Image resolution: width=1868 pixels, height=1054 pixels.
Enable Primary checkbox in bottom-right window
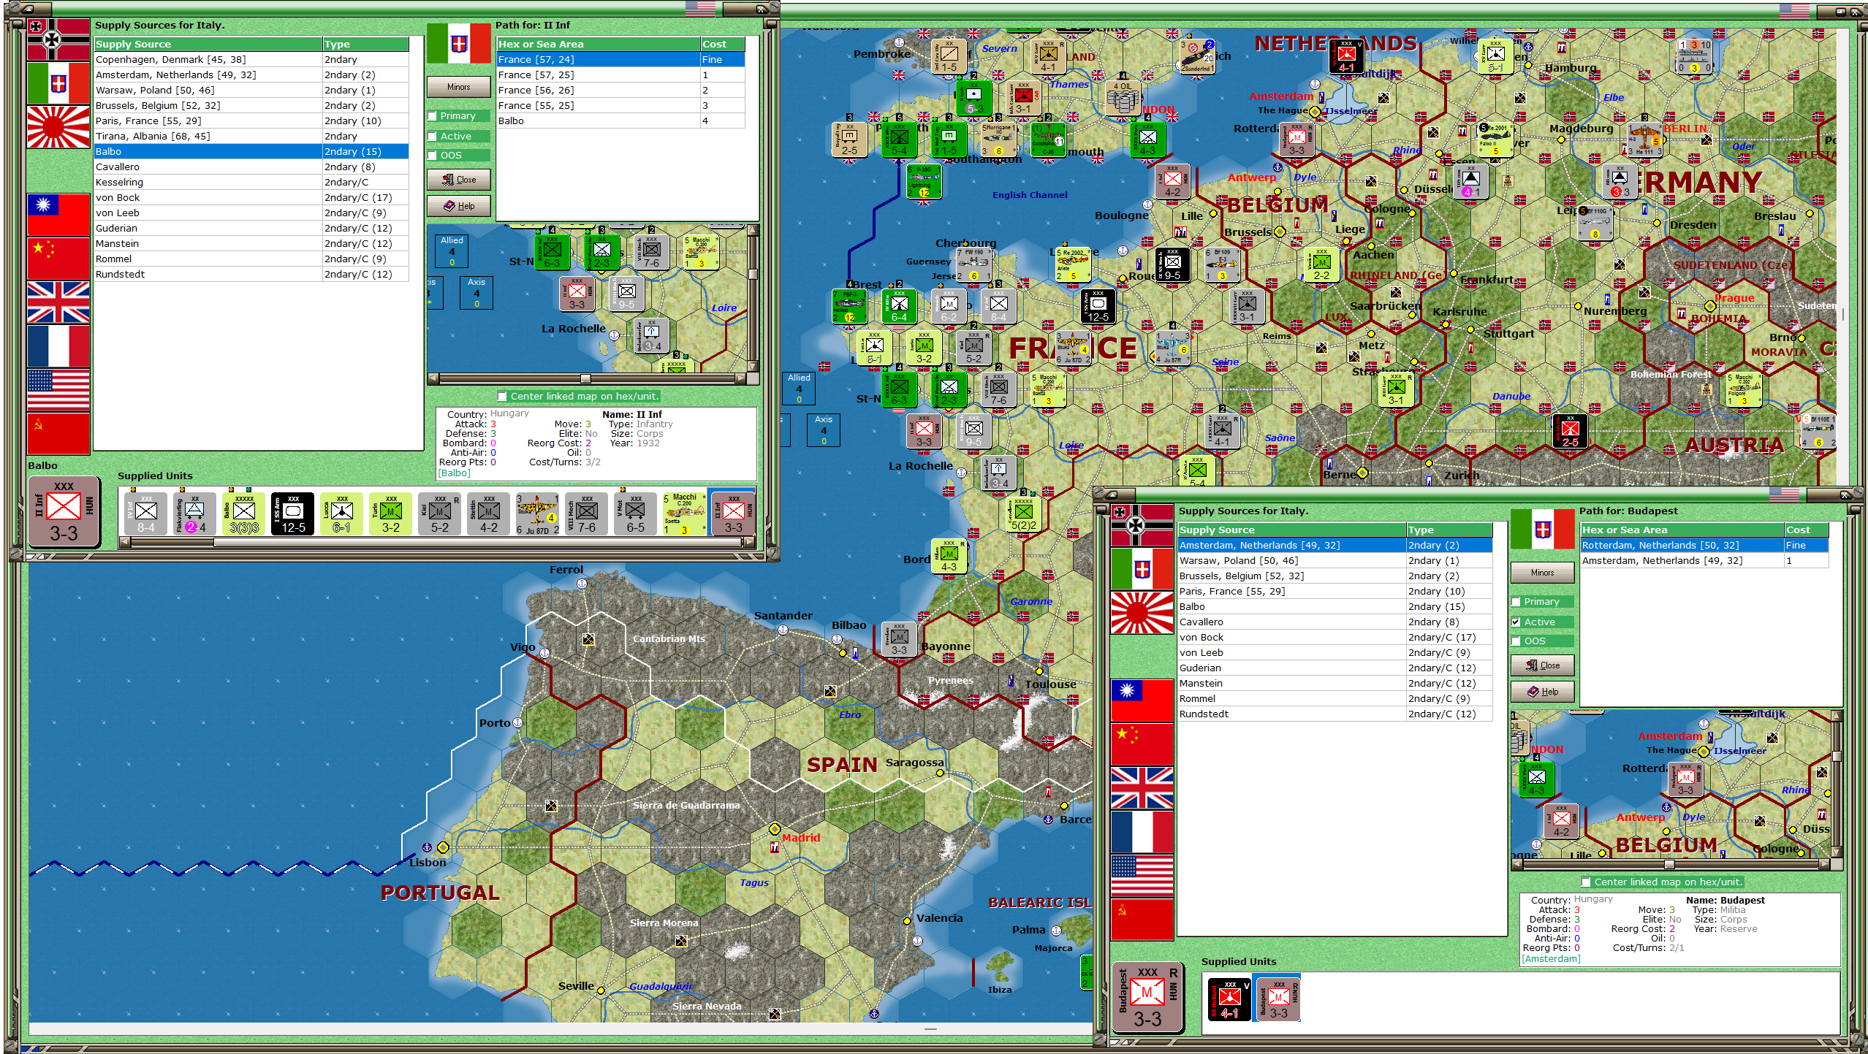[1516, 602]
